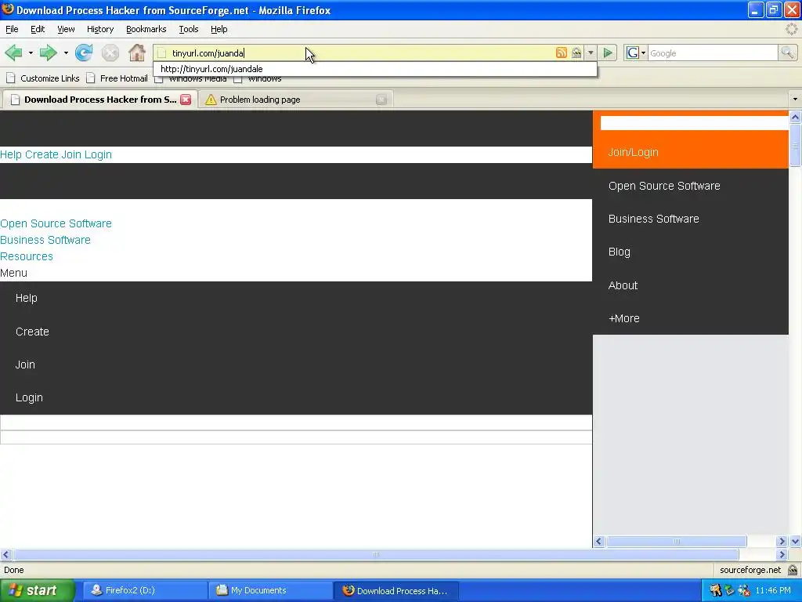Screen dimensions: 802x602
Task: Select the http://tinyurl.com/juandale suggestion
Action: pyautogui.click(x=375, y=69)
